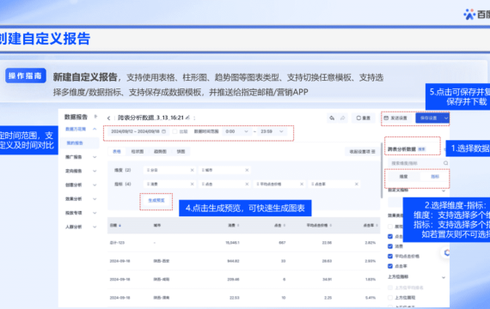Remove the 城市 dimension chip
The width and height of the screenshot is (490, 309).
247,170
